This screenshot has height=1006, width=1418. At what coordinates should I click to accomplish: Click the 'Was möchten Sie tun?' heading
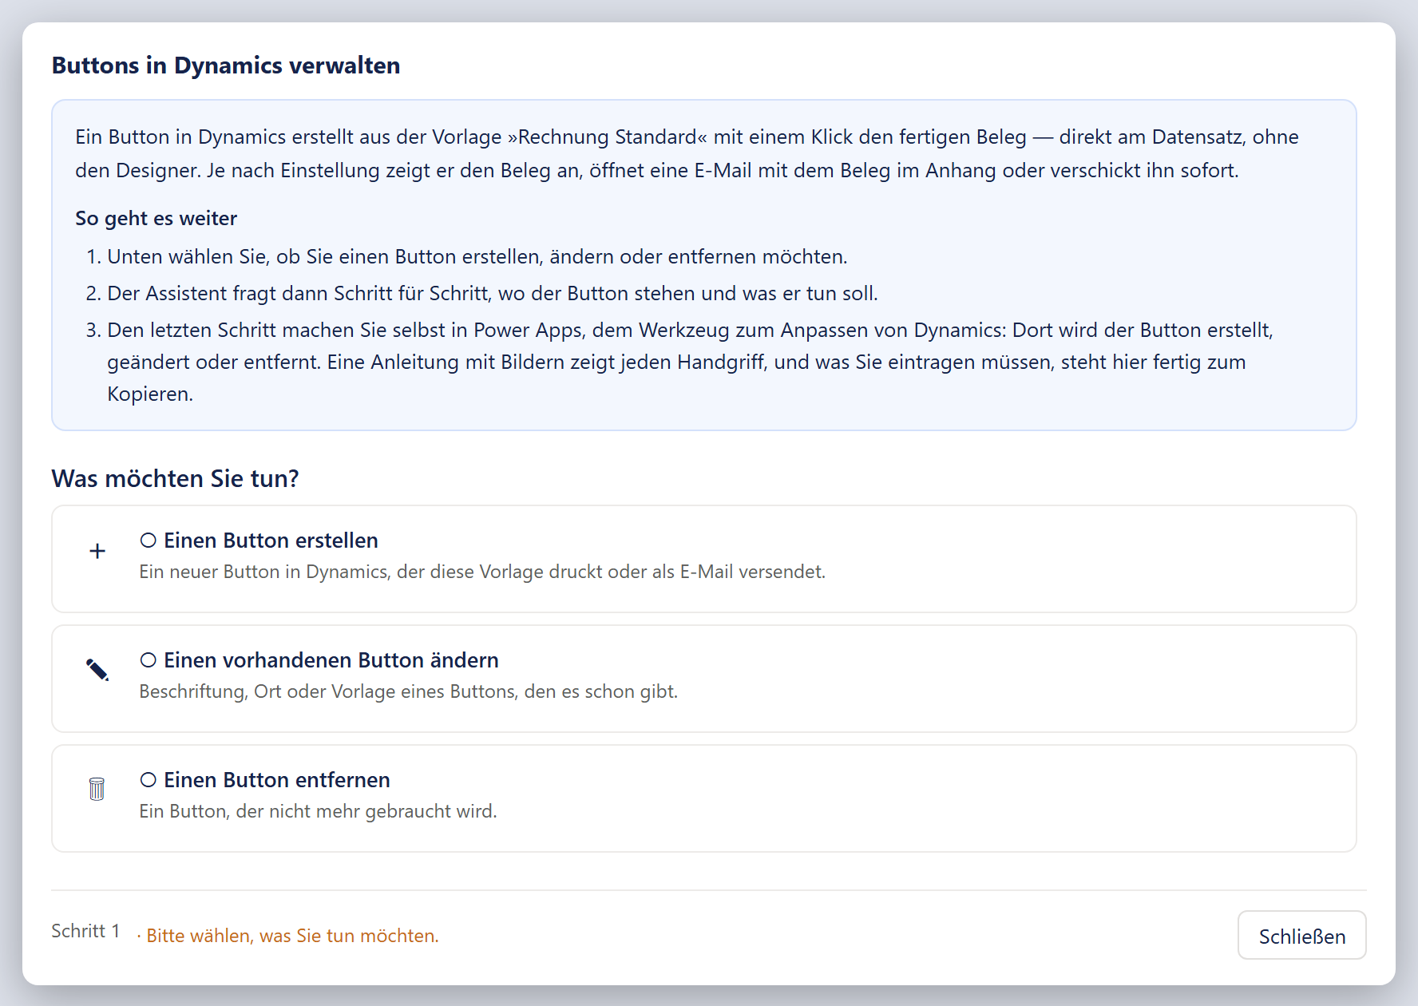pyautogui.click(x=175, y=479)
